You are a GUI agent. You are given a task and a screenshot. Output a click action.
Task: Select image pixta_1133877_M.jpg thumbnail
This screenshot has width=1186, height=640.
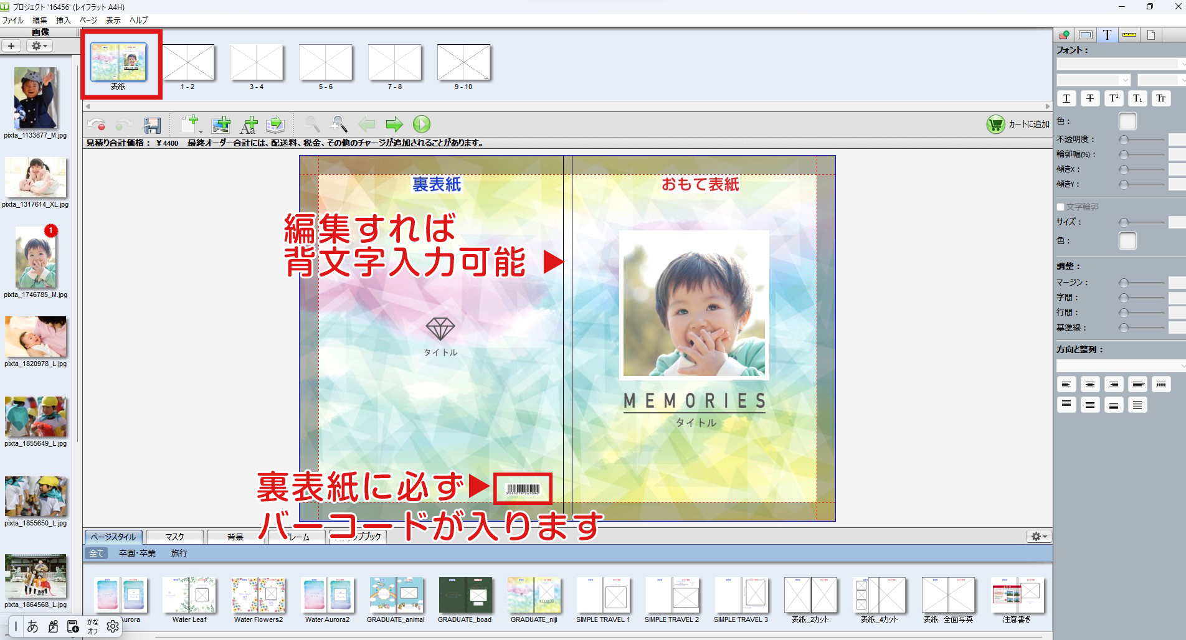36,98
